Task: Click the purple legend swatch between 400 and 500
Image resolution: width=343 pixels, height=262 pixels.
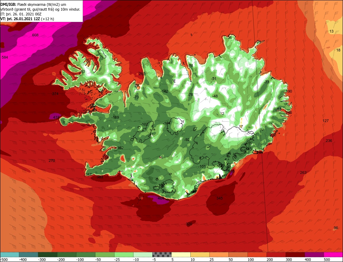Action: pyautogui.click(x=314, y=254)
